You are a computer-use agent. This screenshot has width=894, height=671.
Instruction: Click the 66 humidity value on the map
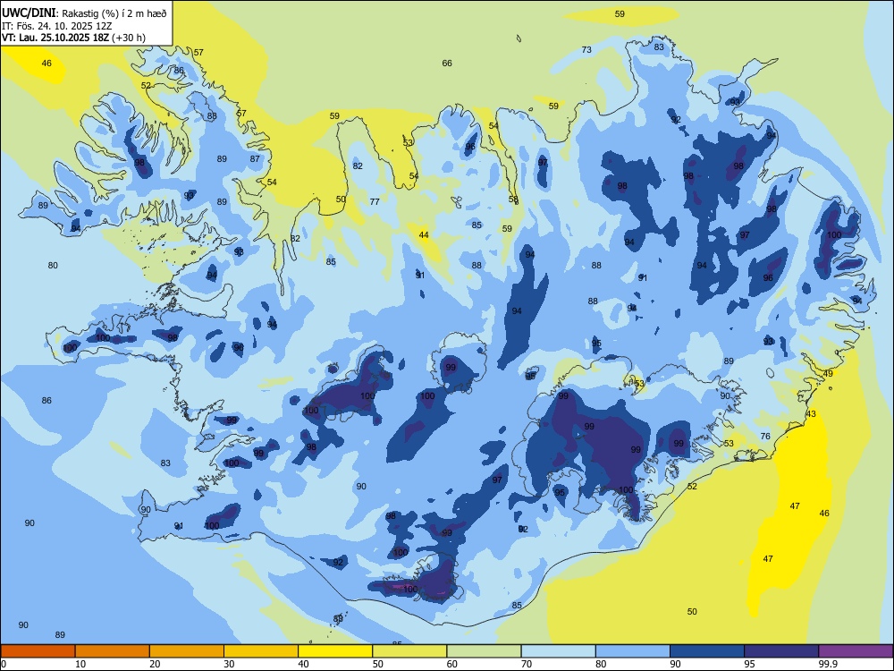click(x=447, y=64)
